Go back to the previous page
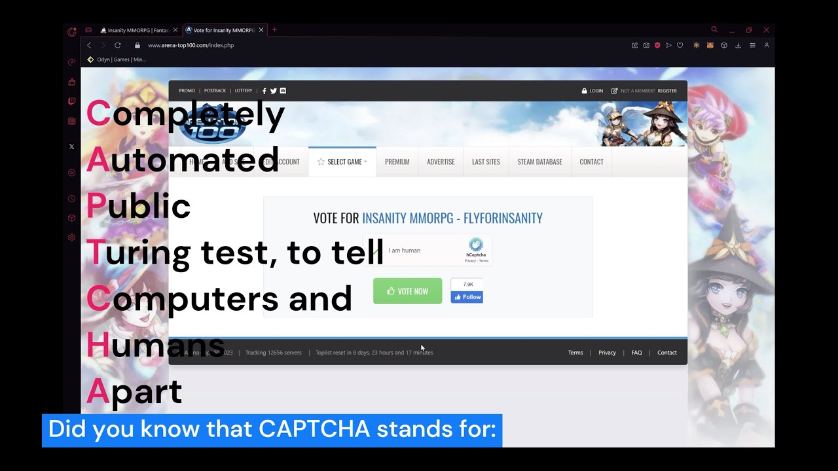 point(89,45)
